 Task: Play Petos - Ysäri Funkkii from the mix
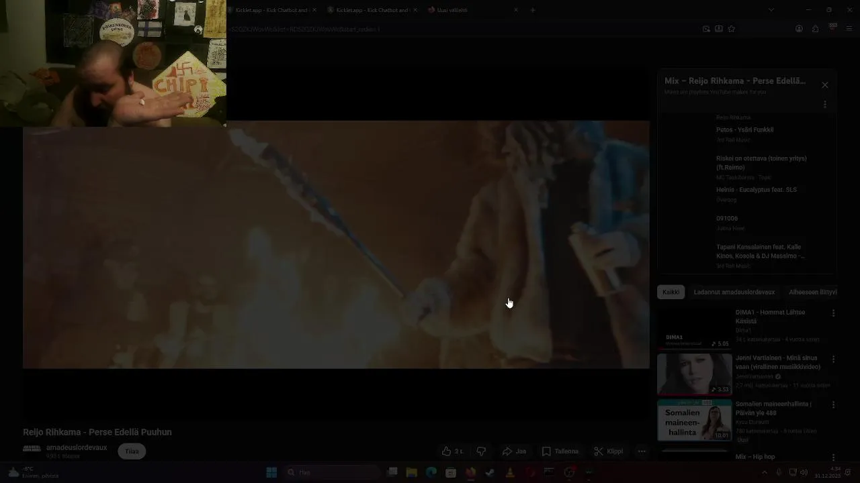click(x=744, y=130)
